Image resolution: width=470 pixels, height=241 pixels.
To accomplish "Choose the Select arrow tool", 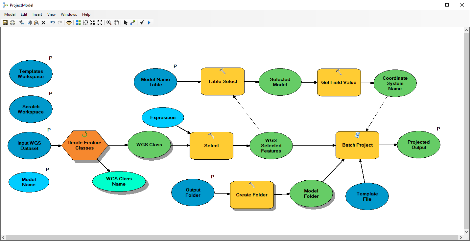I will [x=126, y=23].
